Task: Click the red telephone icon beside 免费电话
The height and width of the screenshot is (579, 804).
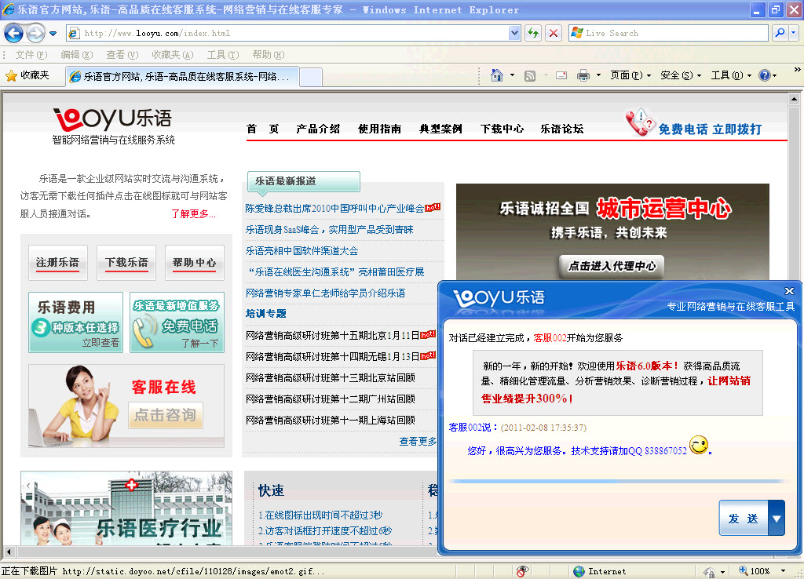Action: [x=640, y=122]
